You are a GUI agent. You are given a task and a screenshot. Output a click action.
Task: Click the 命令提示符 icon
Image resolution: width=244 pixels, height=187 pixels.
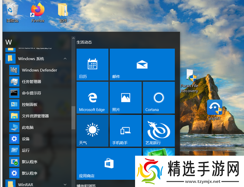tap(14, 93)
